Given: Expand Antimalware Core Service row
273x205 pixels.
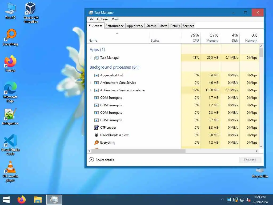Looking at the screenshot, I should [x=90, y=83].
